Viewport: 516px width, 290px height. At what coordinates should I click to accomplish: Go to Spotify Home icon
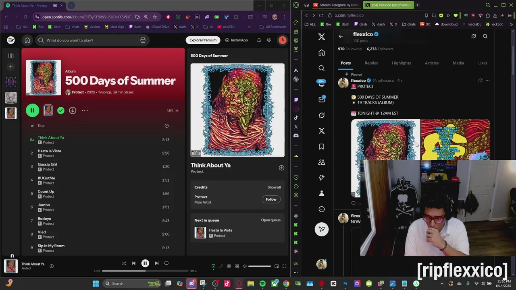(x=27, y=40)
